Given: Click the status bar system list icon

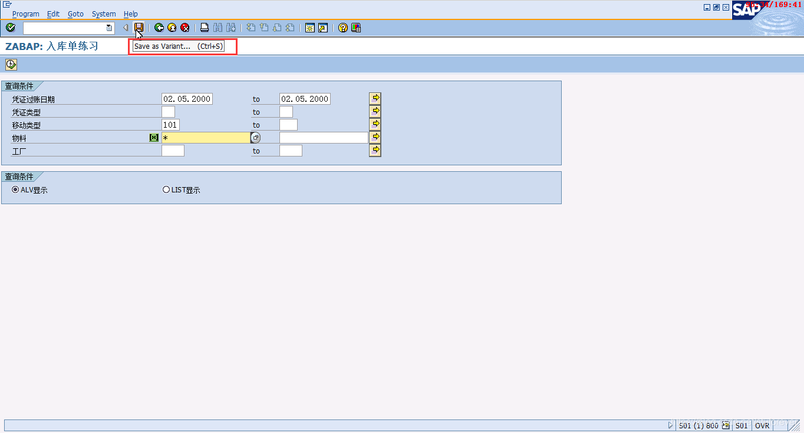Looking at the screenshot, I should pos(726,425).
